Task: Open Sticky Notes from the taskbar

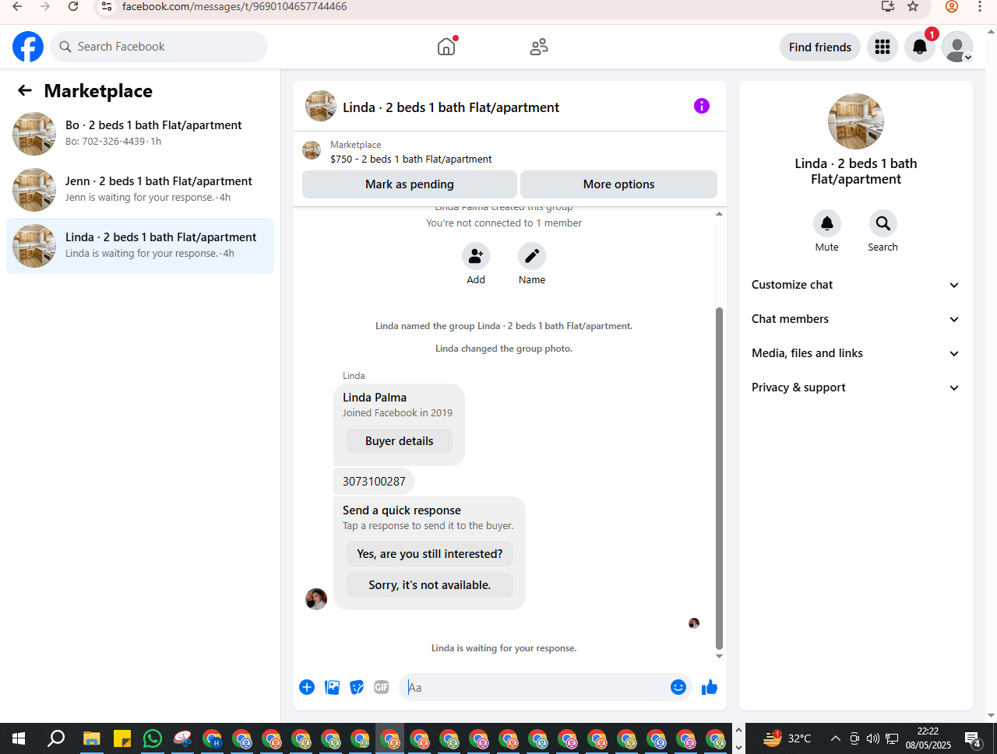Action: point(122,738)
